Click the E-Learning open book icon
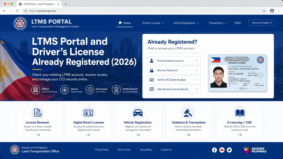The width and height of the screenshot is (283, 159). pyautogui.click(x=240, y=113)
